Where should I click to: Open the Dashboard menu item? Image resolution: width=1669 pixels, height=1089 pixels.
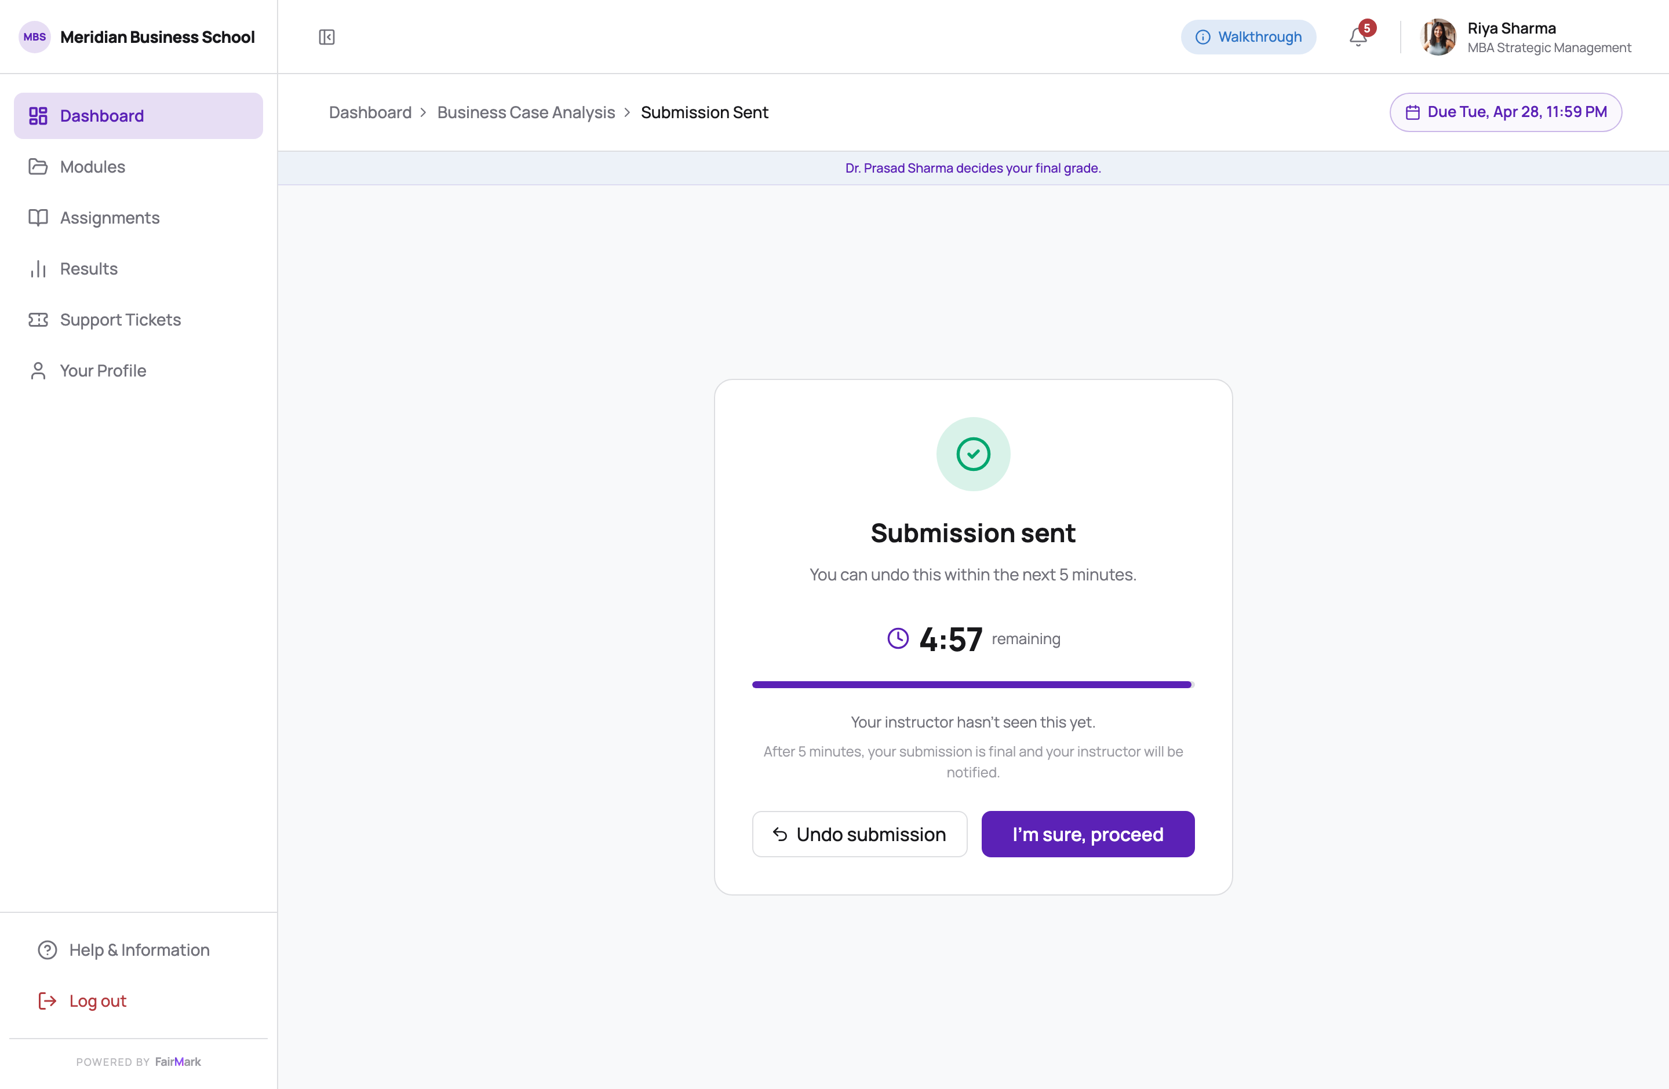click(x=138, y=116)
